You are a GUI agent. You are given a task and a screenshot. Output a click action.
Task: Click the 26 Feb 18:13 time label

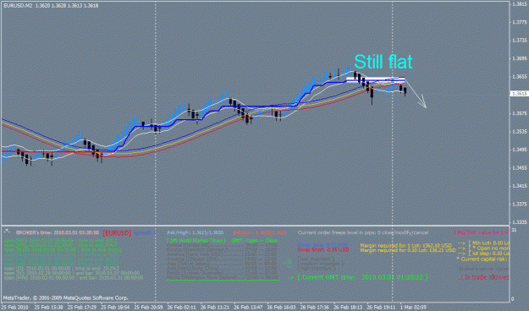tap(348, 308)
